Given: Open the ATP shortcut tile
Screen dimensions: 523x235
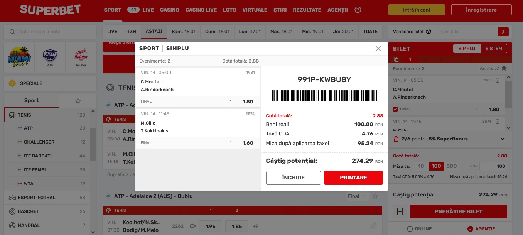Looking at the screenshot, I should [50, 57].
